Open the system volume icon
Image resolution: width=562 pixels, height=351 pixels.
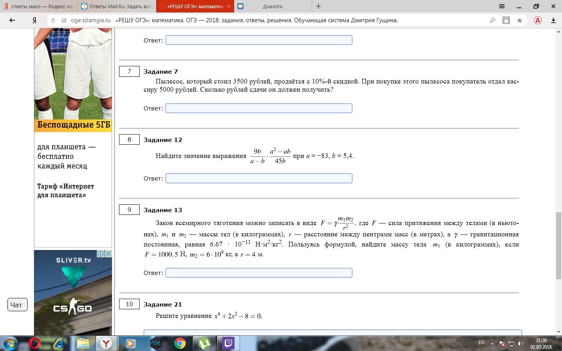(521, 344)
